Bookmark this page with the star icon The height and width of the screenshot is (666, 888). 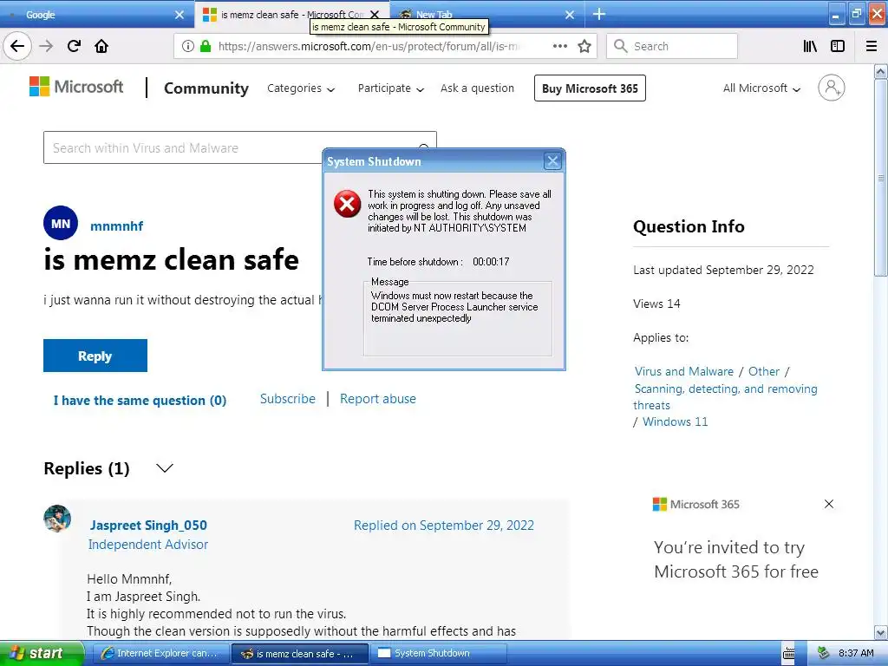(584, 46)
